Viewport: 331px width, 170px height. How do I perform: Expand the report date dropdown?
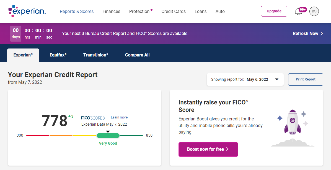click(245, 79)
